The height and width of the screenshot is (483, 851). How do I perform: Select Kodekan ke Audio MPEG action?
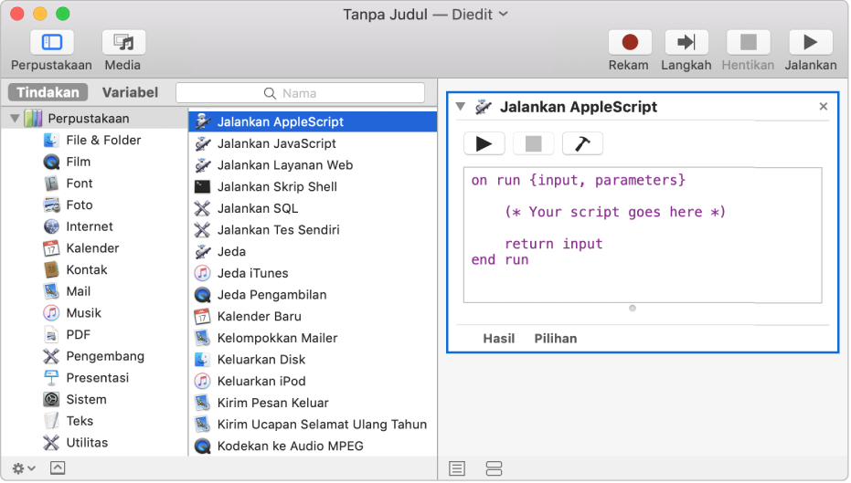[313, 446]
